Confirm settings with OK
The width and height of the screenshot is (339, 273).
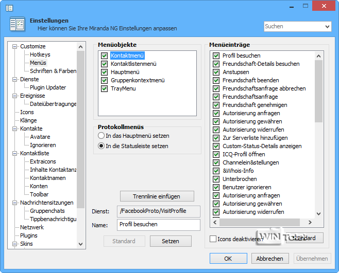[x=228, y=259]
